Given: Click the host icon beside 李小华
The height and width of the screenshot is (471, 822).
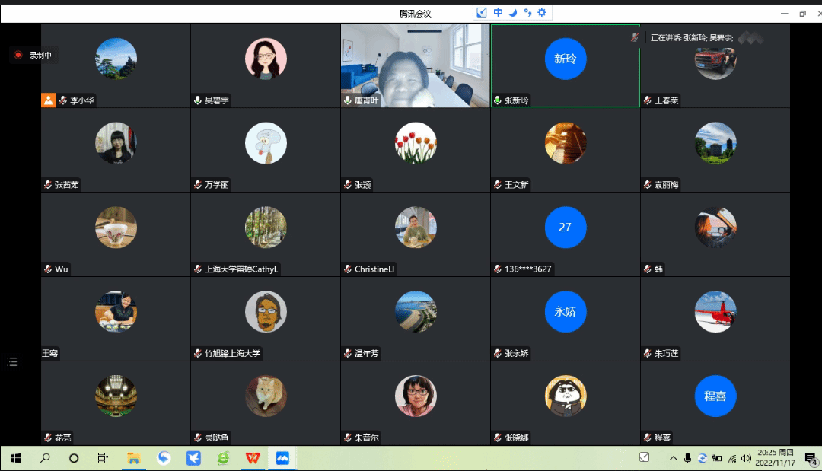Looking at the screenshot, I should (48, 100).
